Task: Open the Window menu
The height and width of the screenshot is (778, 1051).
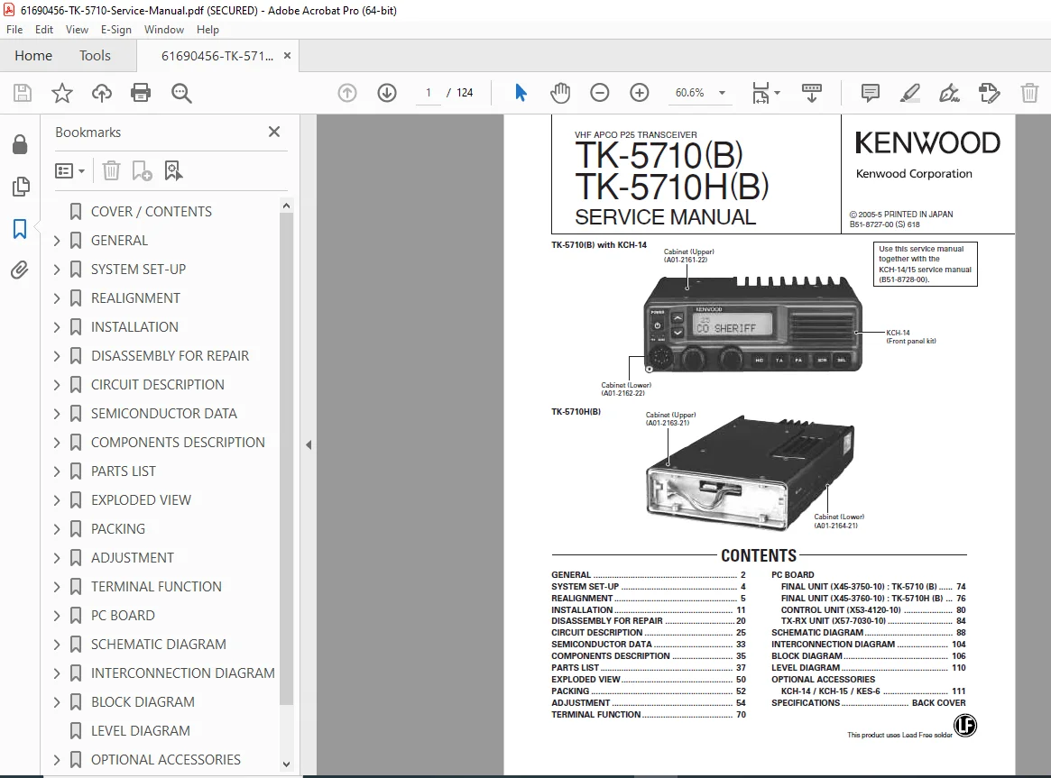Action: pyautogui.click(x=163, y=30)
